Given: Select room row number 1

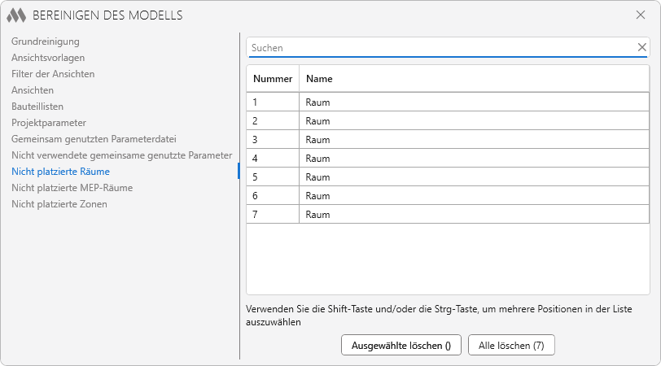Looking at the screenshot, I should tap(448, 102).
